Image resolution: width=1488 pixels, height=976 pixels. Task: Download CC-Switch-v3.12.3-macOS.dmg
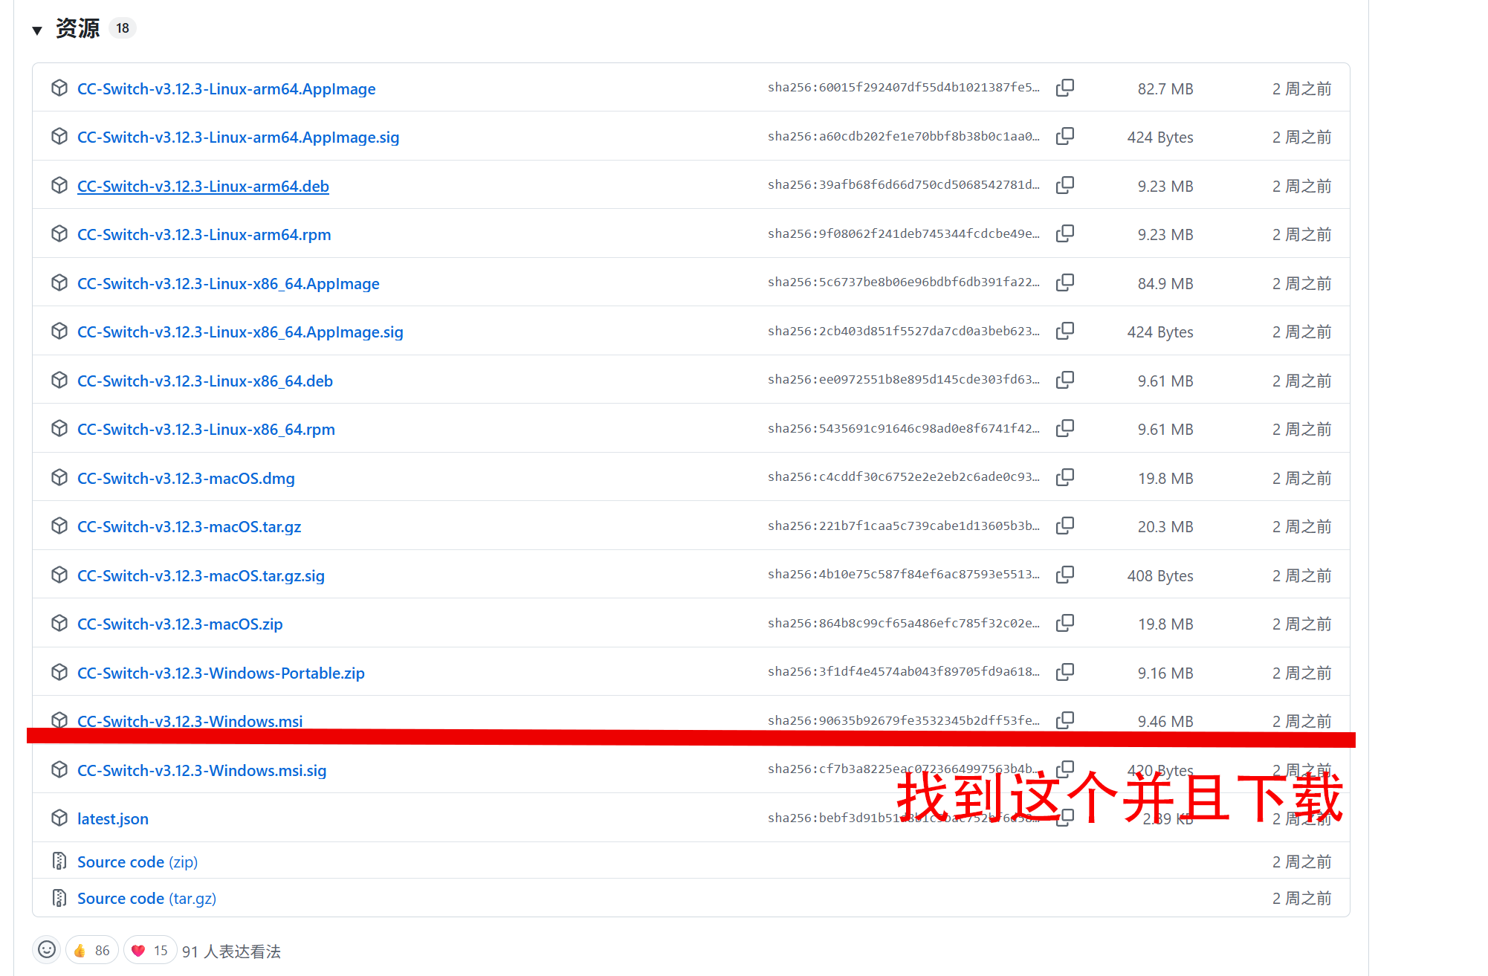(x=186, y=478)
